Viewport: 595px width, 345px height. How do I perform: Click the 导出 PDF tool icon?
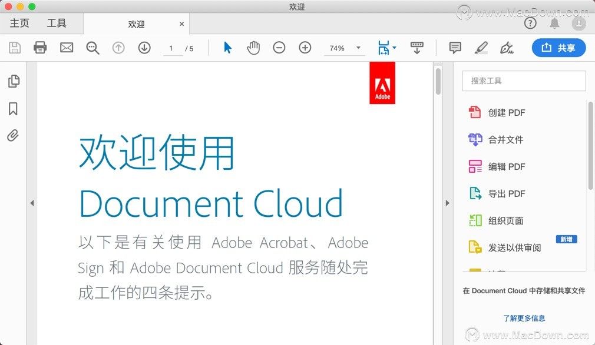(x=475, y=193)
